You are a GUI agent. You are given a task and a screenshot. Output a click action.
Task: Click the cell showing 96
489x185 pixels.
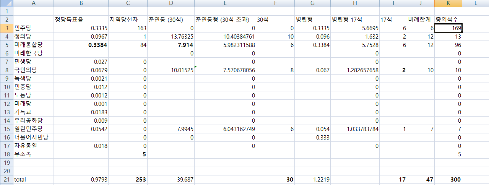tap(448, 45)
